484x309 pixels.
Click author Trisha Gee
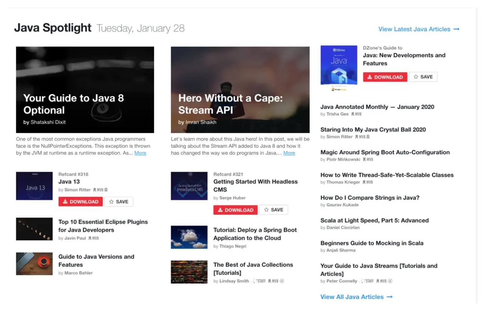[337, 114]
